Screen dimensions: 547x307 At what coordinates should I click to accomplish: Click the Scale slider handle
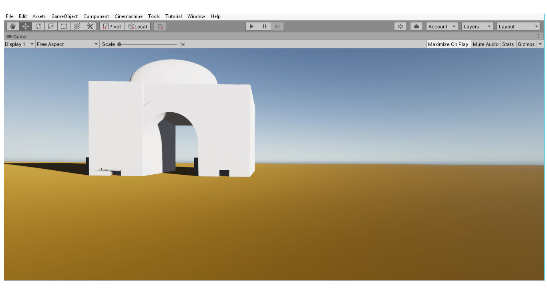click(x=119, y=44)
